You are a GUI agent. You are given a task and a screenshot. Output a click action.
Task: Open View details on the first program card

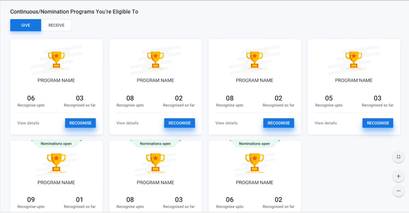tap(28, 123)
